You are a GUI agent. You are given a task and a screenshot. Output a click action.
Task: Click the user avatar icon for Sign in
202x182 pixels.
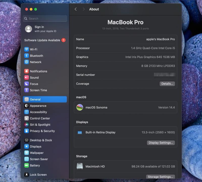click(29, 29)
